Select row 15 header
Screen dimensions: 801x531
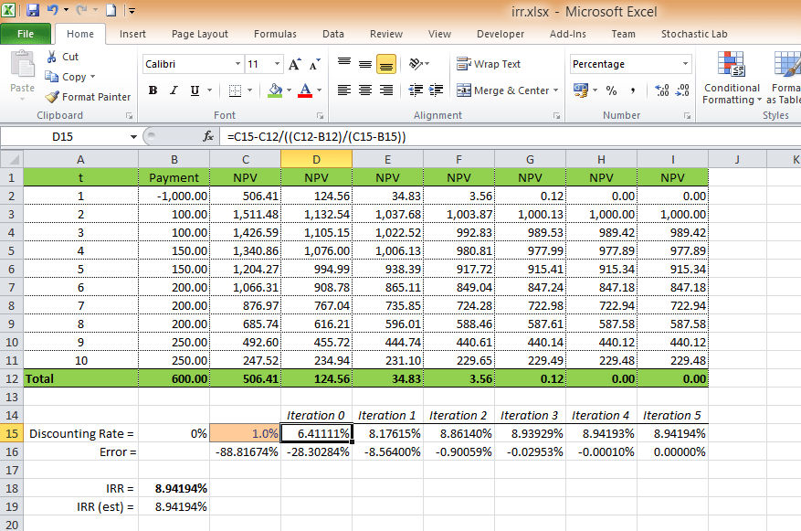(12, 433)
